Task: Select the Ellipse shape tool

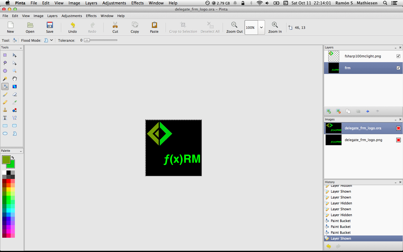Action: (x=5, y=134)
